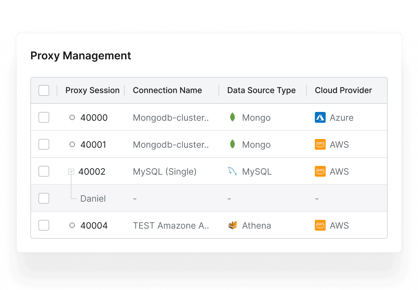Check the box for proxy session 40000

coord(44,117)
